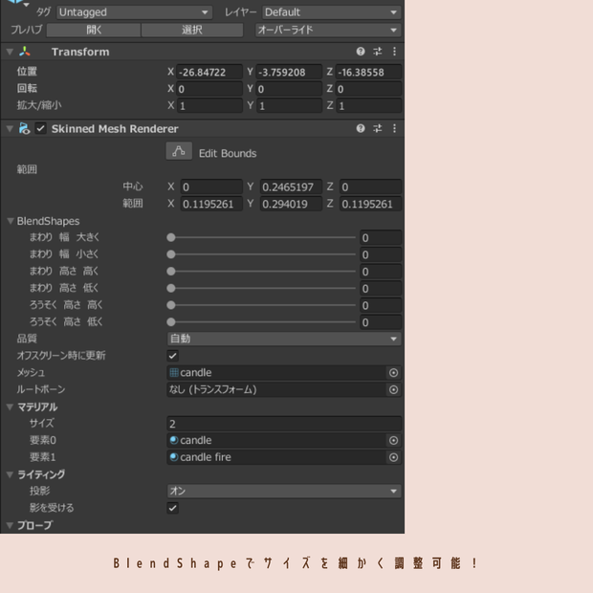593x593 pixels.
Task: Open object picker for メッシュ candle field
Action: click(x=393, y=373)
